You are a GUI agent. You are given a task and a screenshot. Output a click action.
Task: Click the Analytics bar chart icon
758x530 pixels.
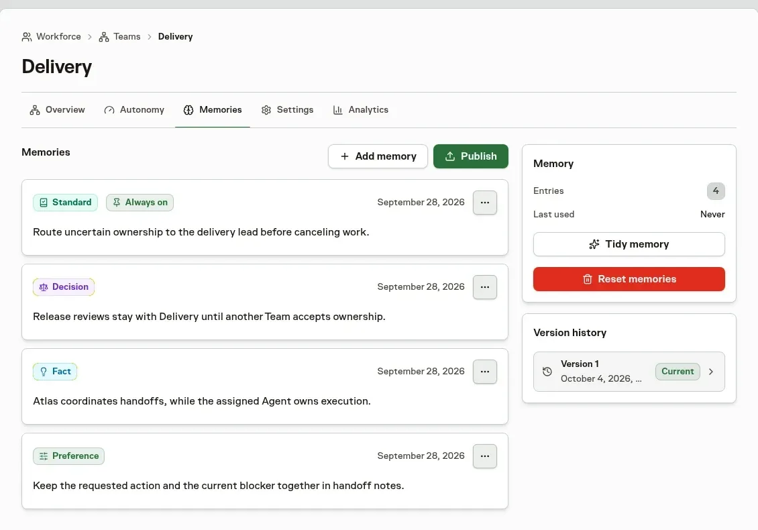pos(337,110)
